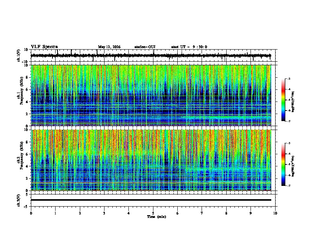Click the ch.1(V) amplitude axis label
The width and height of the screenshot is (310, 239).
[19, 55]
